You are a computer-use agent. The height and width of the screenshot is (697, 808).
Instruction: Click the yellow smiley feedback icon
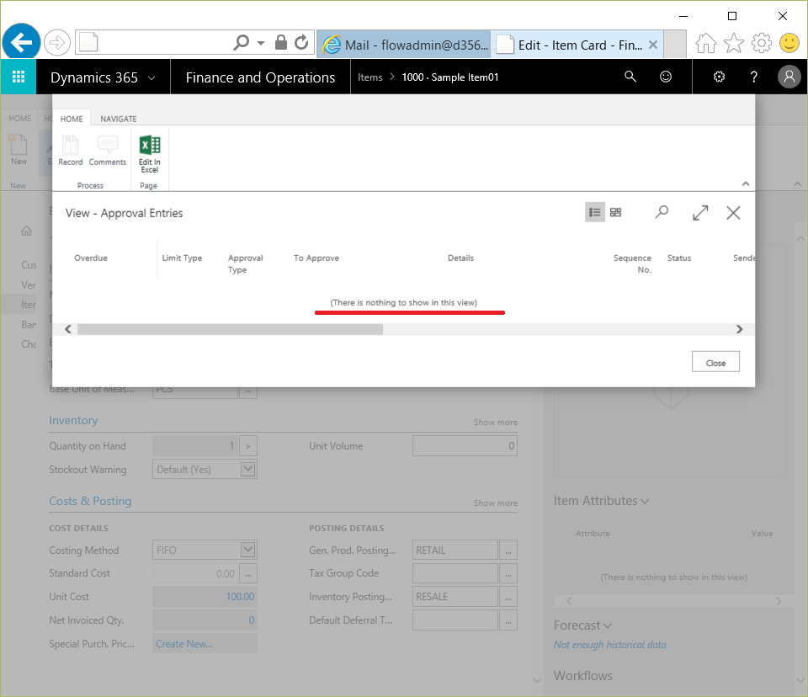click(x=789, y=43)
